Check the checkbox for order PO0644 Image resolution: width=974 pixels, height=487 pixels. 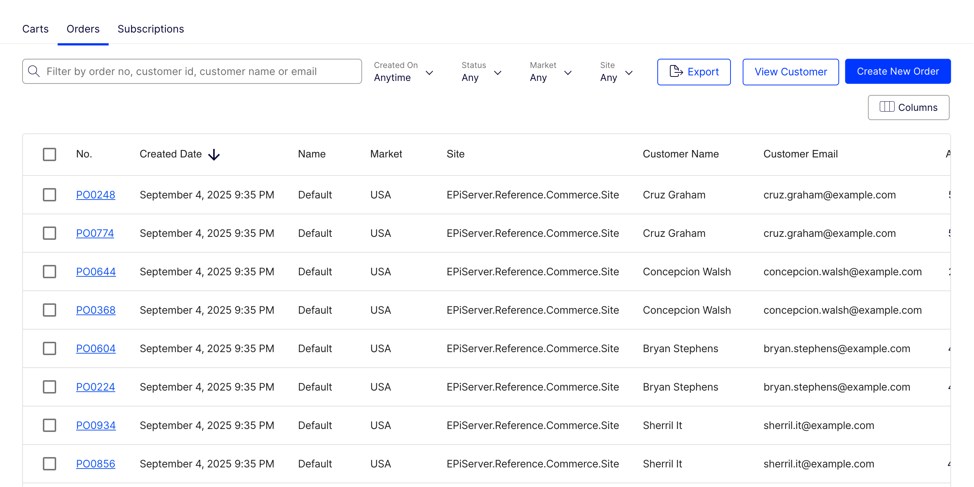49,271
